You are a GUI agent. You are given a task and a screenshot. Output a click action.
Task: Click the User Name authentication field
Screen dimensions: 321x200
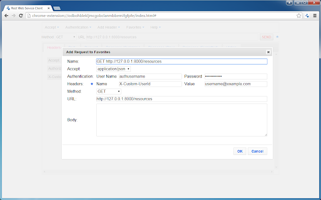coord(150,76)
